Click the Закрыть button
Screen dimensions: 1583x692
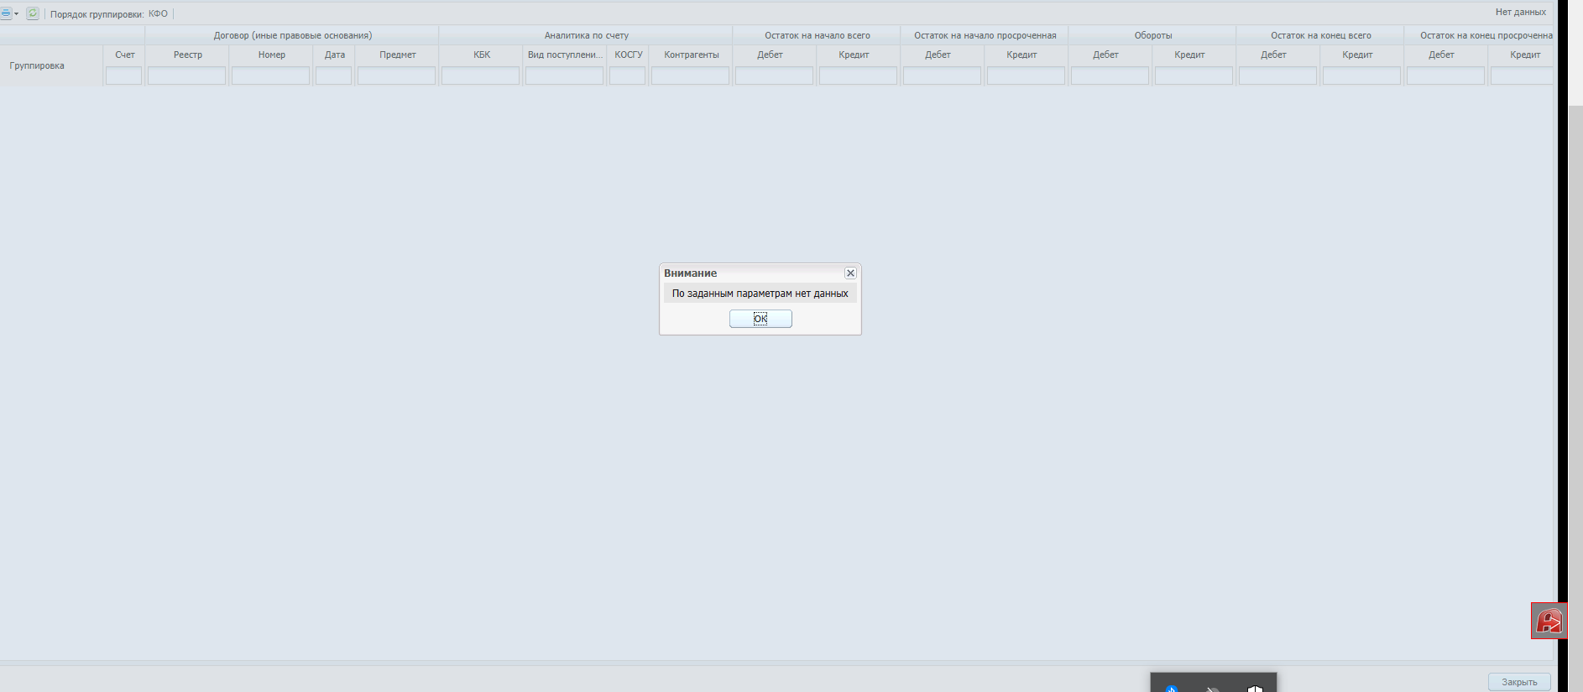click(1519, 682)
